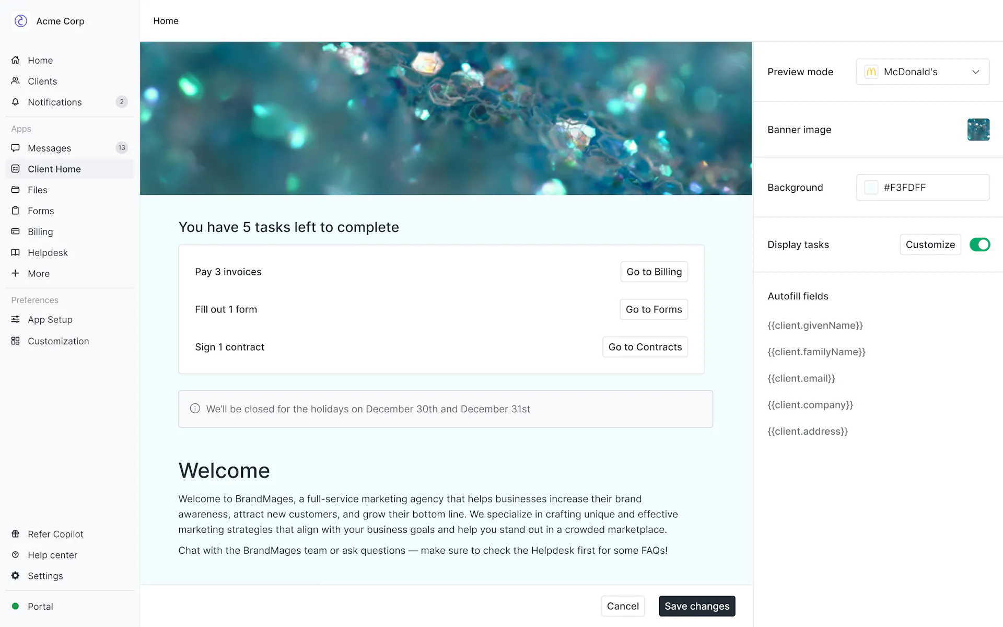Select the Clients menu item
1003x627 pixels.
click(42, 81)
